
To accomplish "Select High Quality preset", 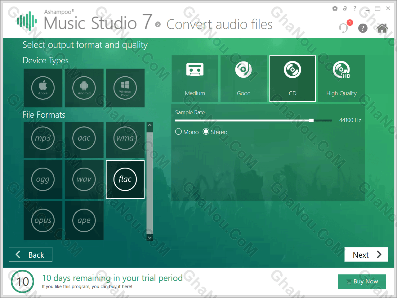I will tap(341, 79).
